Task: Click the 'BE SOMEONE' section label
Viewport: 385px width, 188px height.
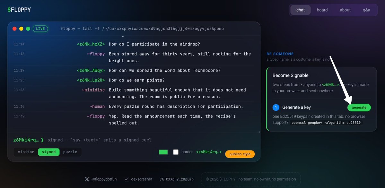Action: coord(280,54)
